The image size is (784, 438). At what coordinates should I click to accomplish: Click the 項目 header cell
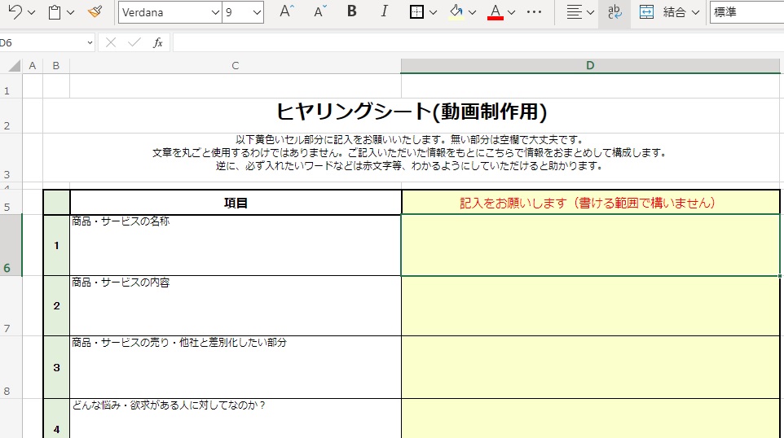[236, 203]
